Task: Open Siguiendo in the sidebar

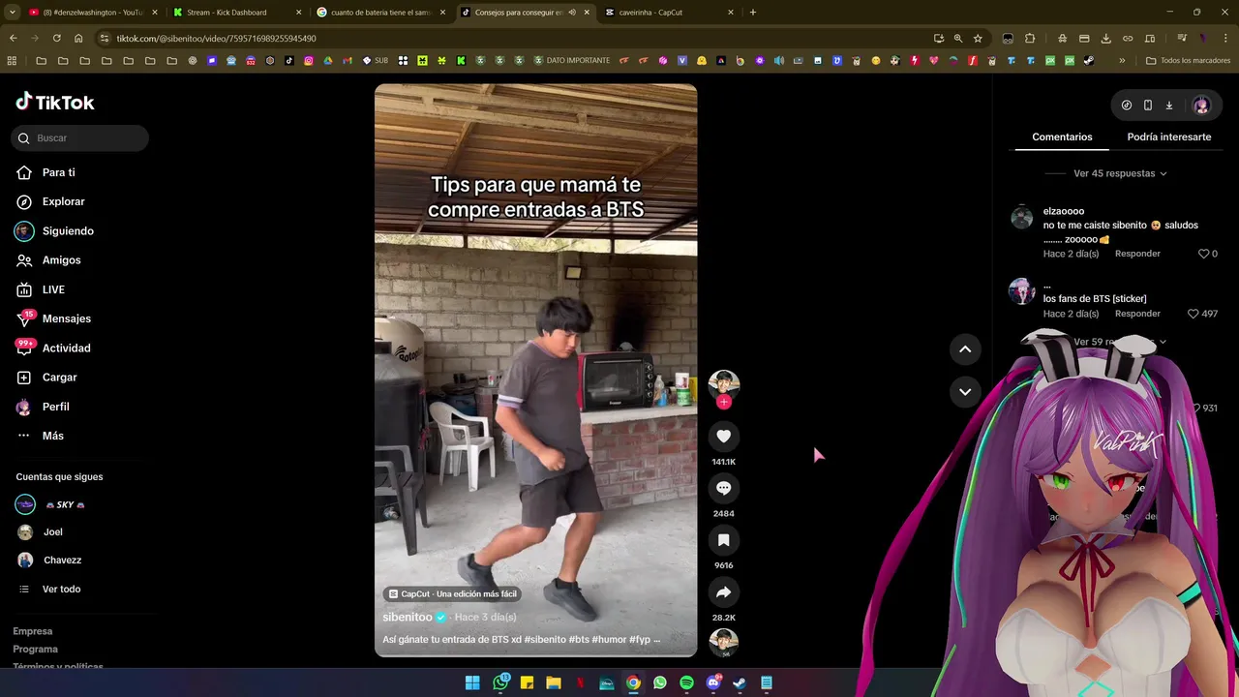Action: [68, 231]
